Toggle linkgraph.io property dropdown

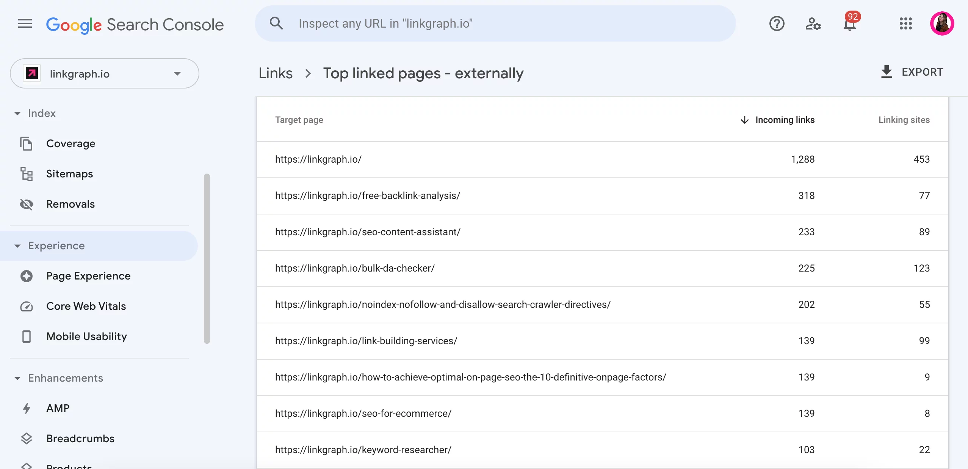177,73
